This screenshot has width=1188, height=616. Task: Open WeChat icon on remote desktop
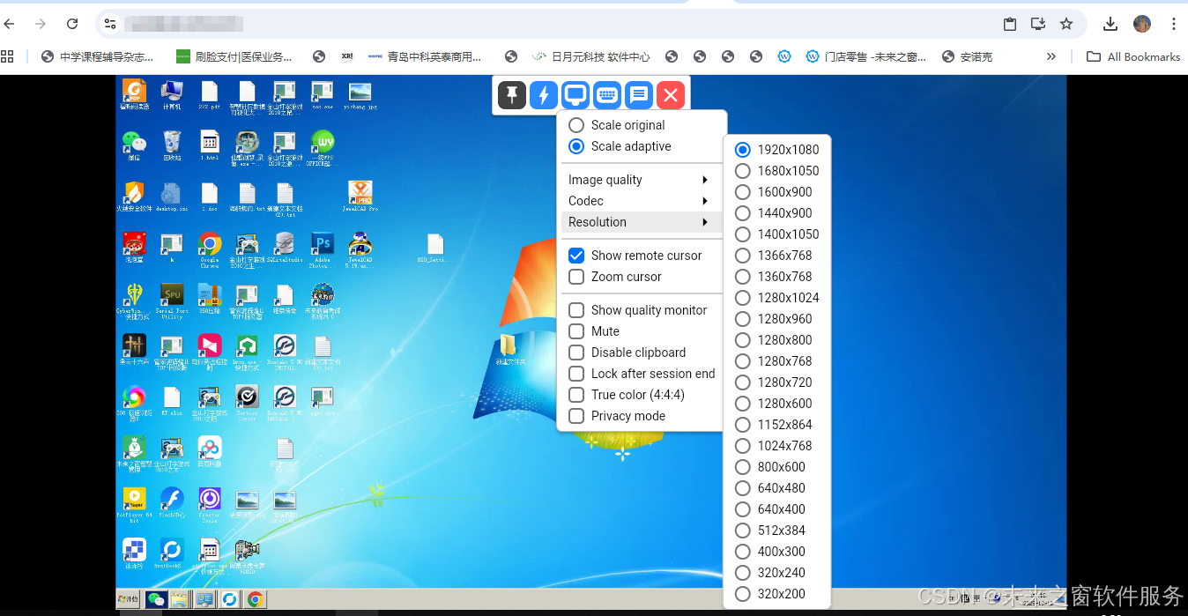(x=134, y=146)
